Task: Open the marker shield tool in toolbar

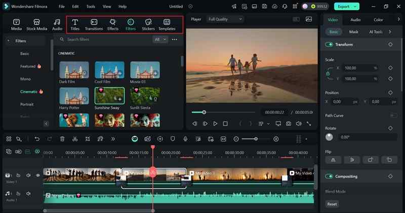Action: 173,139
